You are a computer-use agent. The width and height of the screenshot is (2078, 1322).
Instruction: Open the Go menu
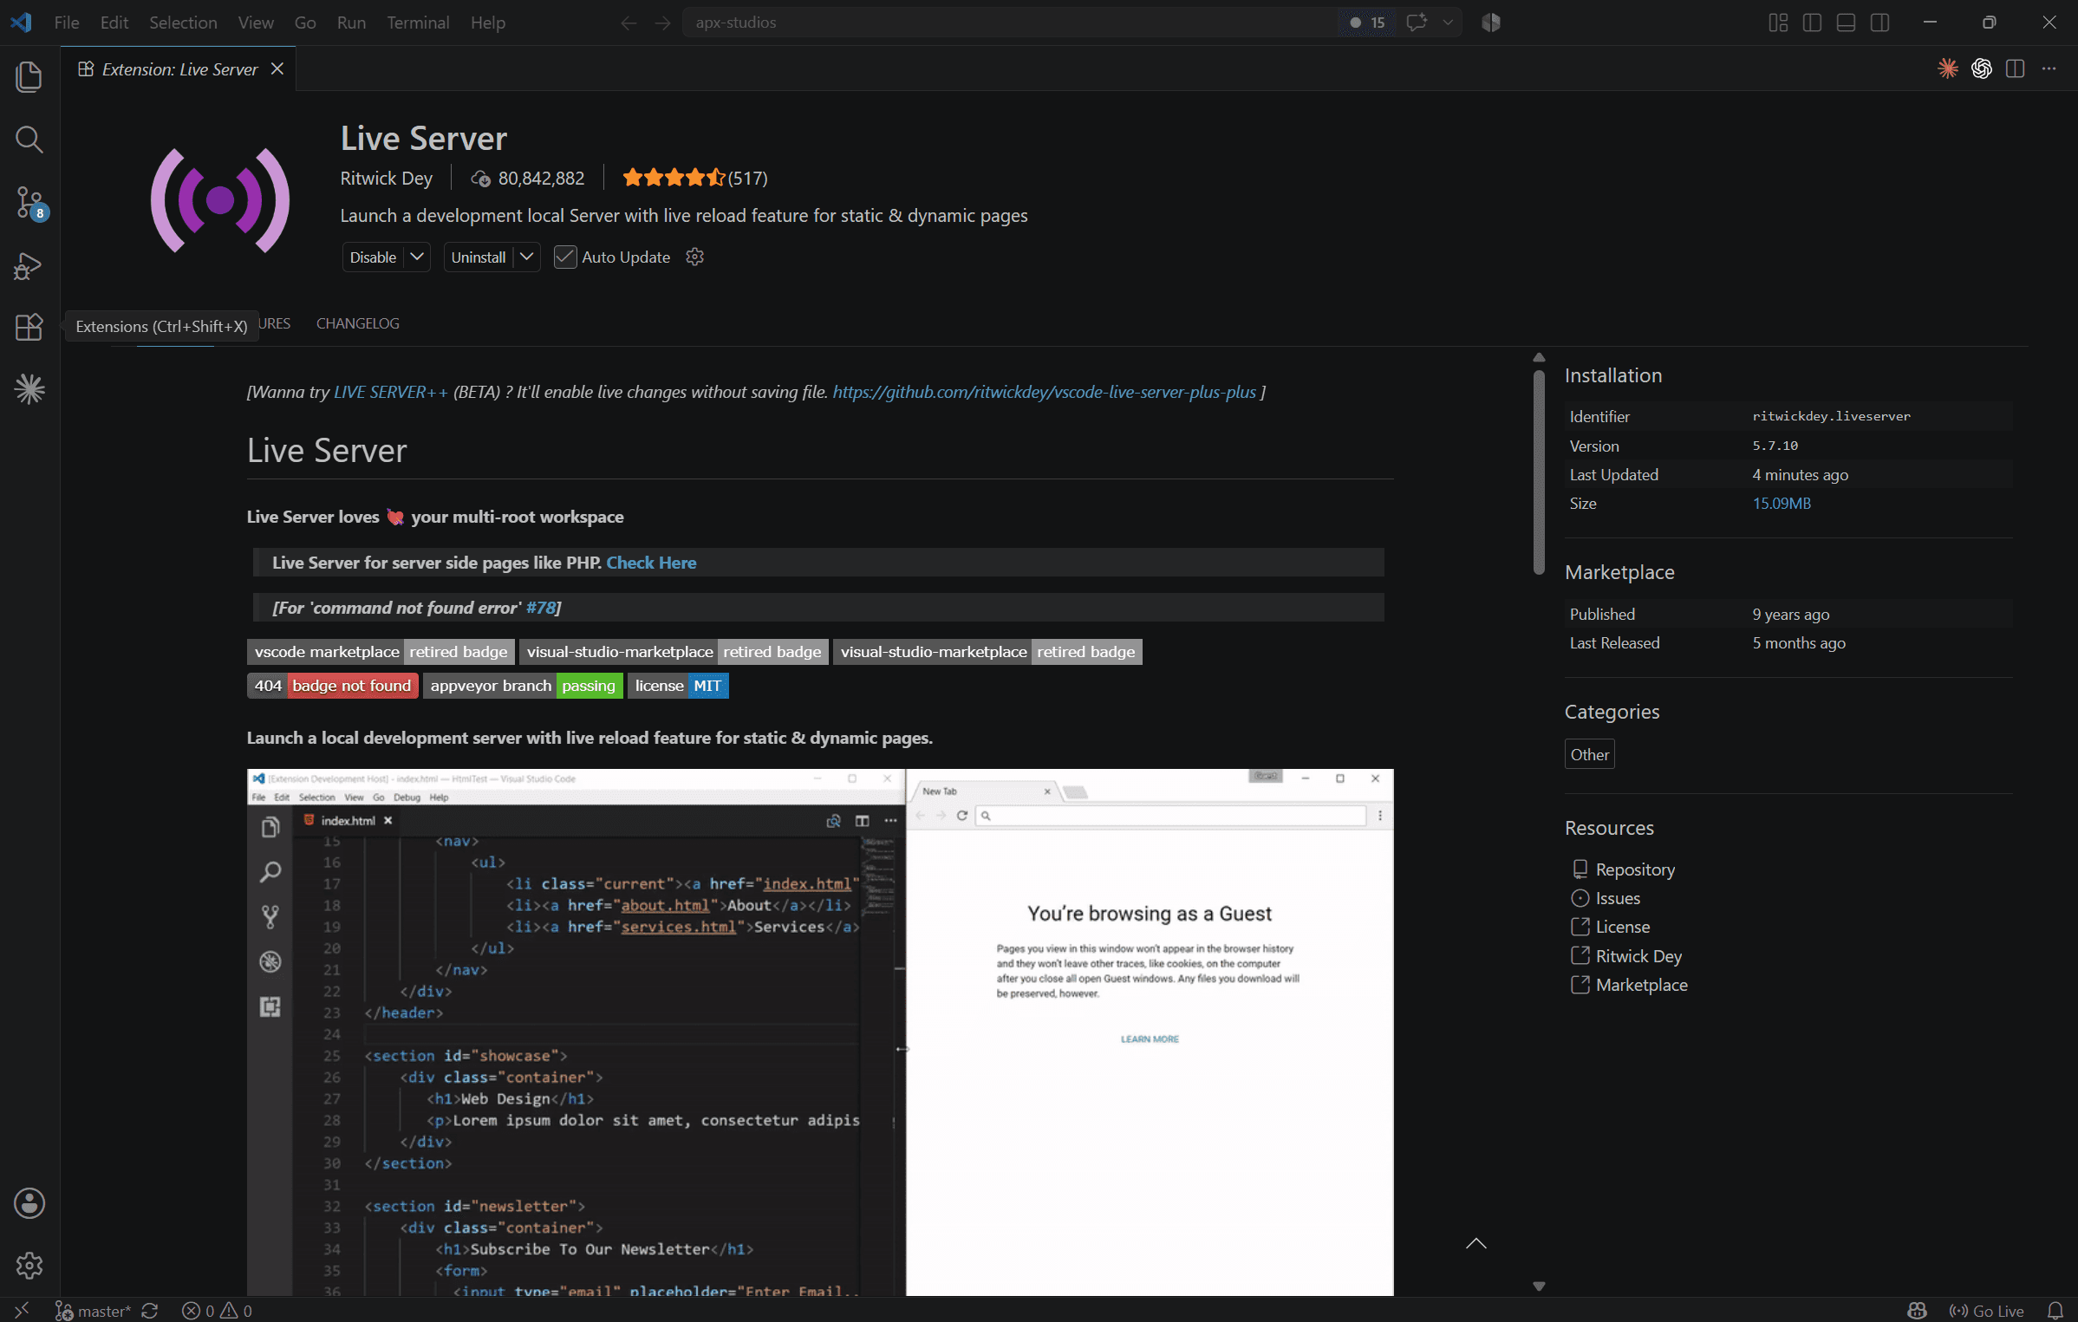(x=305, y=23)
